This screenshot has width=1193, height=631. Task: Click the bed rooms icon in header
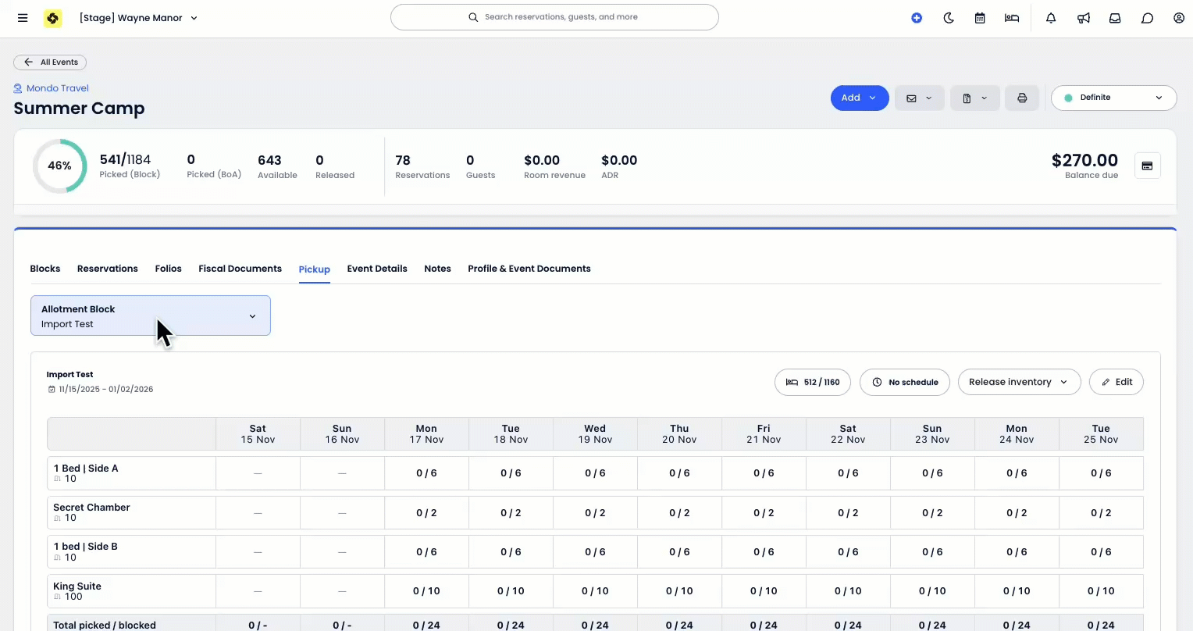(1012, 18)
